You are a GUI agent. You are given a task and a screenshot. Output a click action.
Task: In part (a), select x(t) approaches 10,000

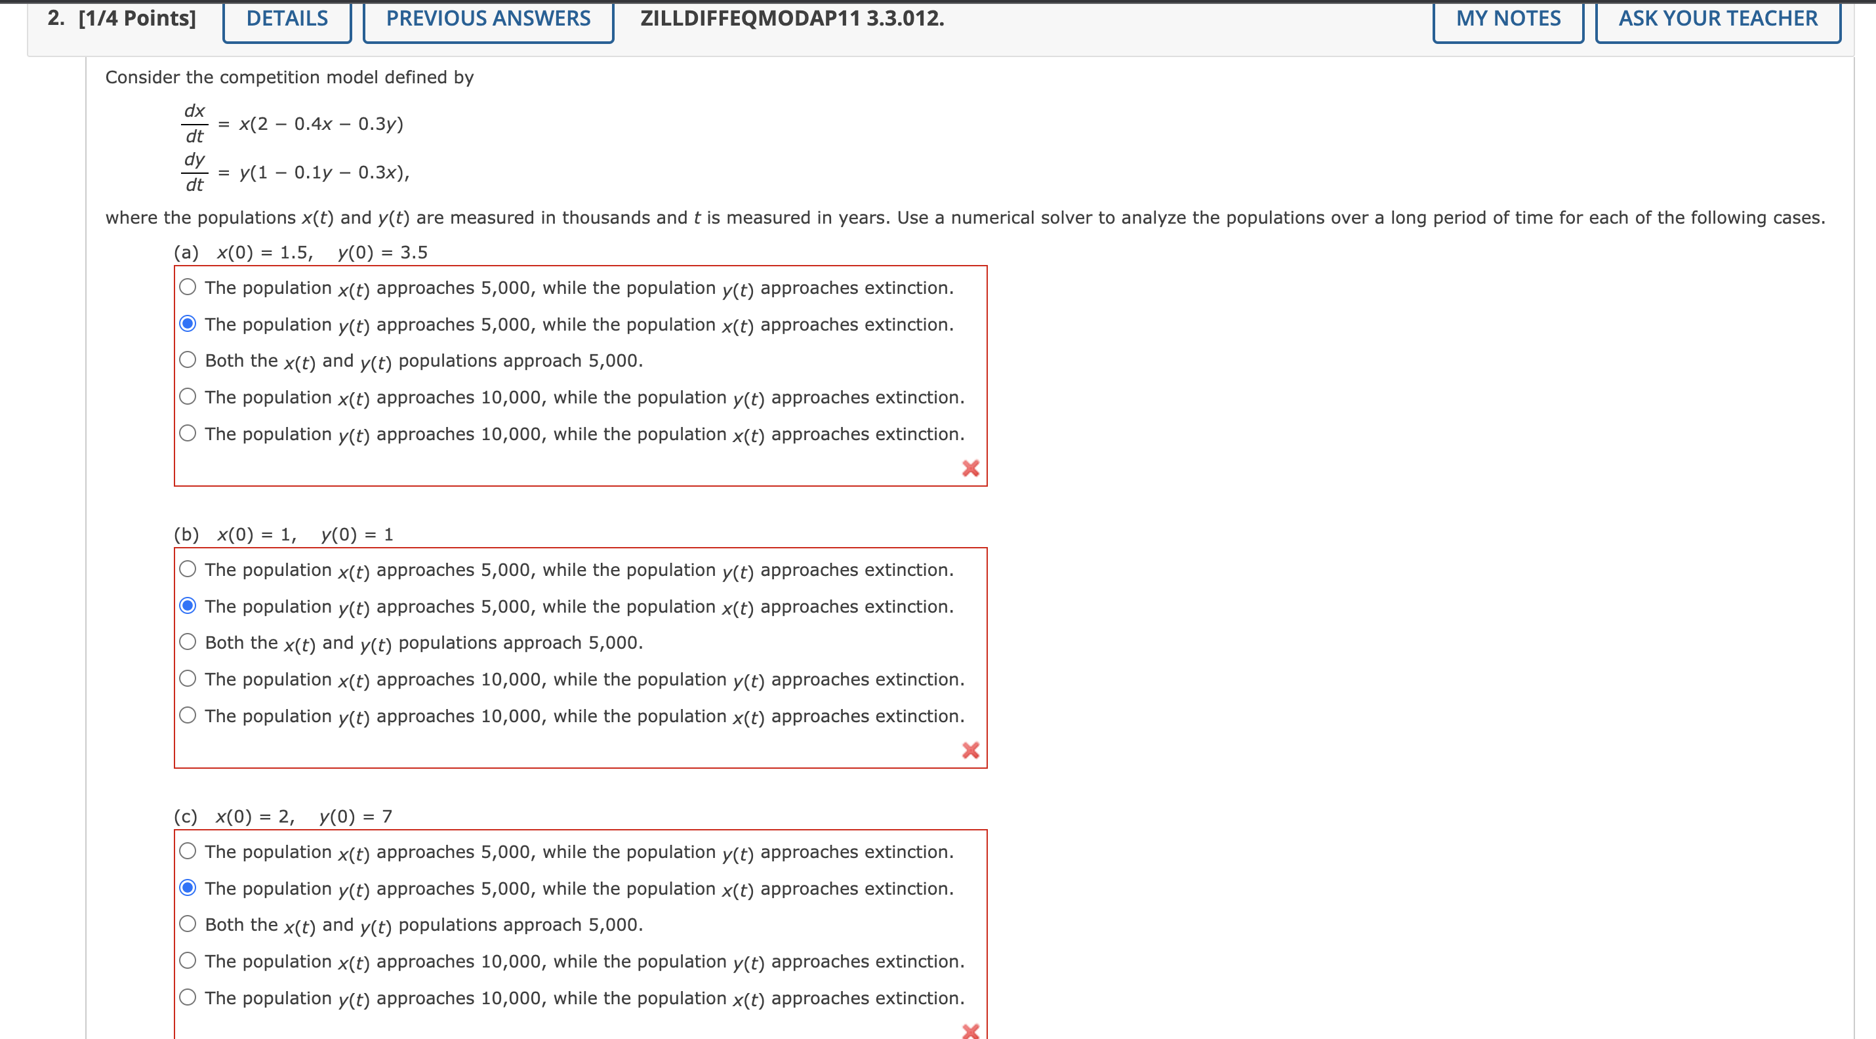(x=188, y=396)
